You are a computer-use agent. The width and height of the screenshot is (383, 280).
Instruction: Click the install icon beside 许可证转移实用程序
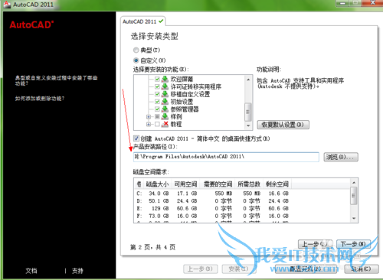point(165,86)
